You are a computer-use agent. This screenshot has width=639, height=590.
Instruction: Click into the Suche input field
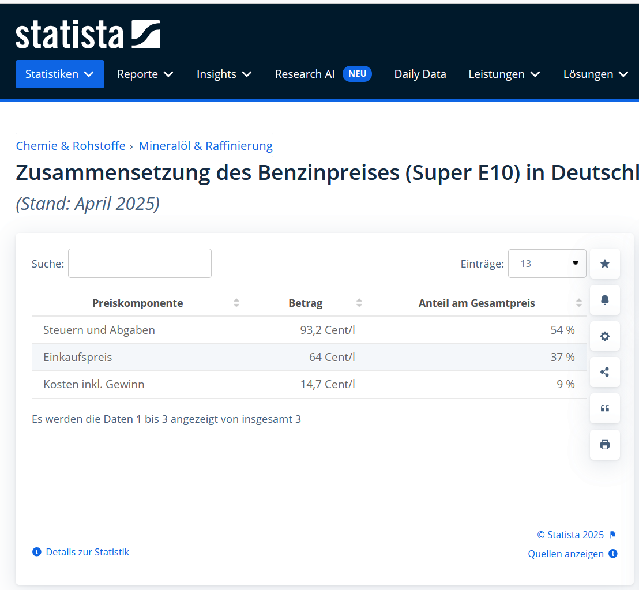140,263
